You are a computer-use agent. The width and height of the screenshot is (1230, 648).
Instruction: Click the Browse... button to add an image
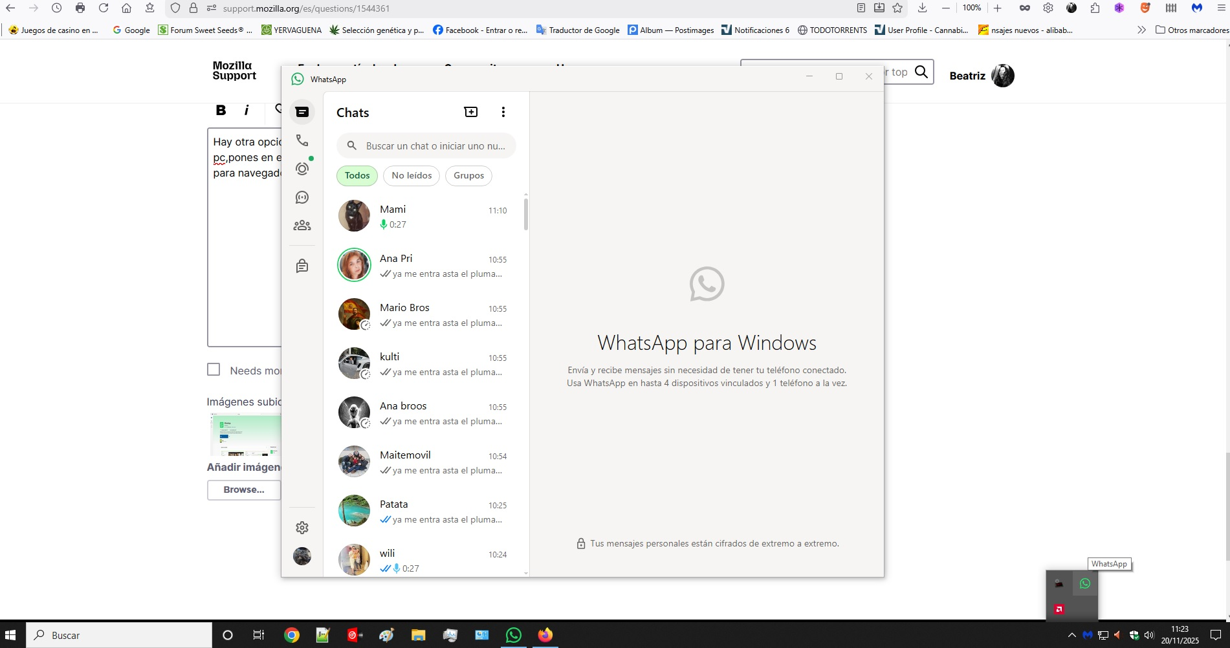[244, 490]
